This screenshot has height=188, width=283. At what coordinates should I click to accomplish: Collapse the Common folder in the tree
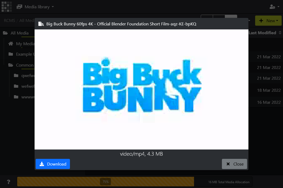coord(21,65)
